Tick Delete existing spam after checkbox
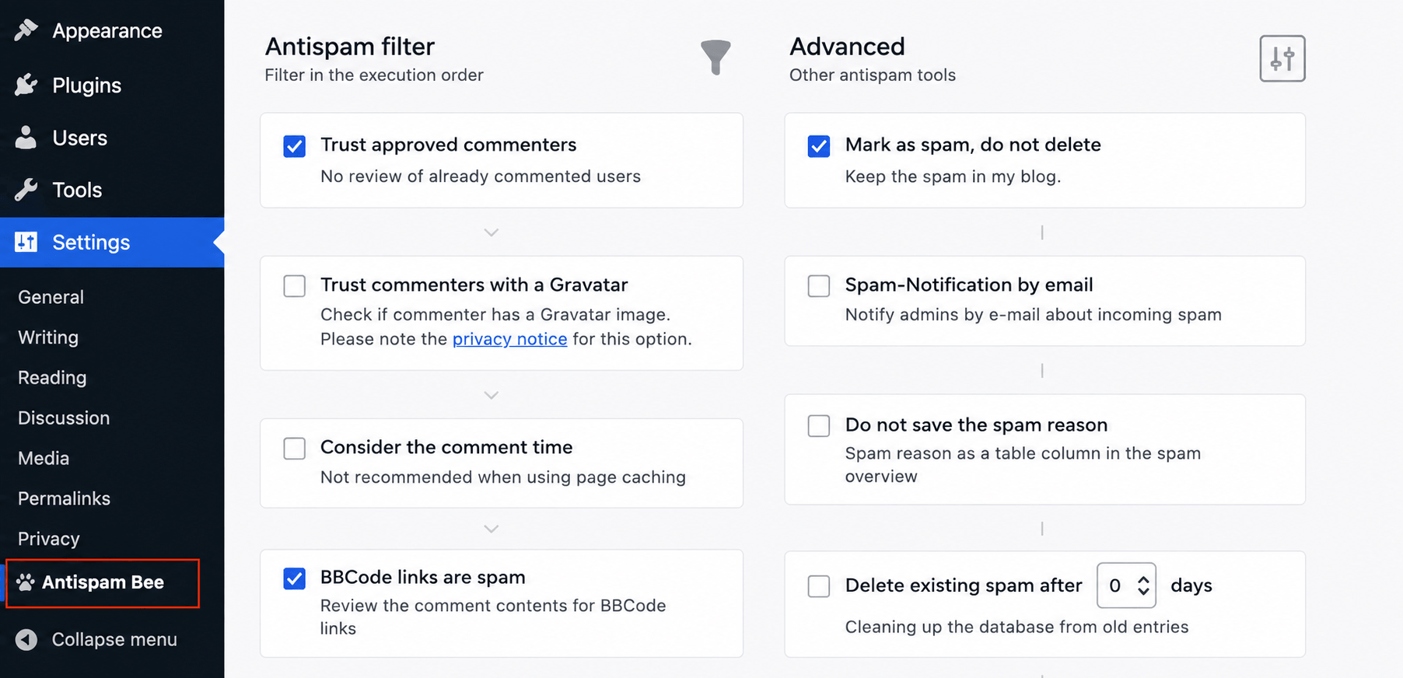1403x678 pixels. pos(819,586)
